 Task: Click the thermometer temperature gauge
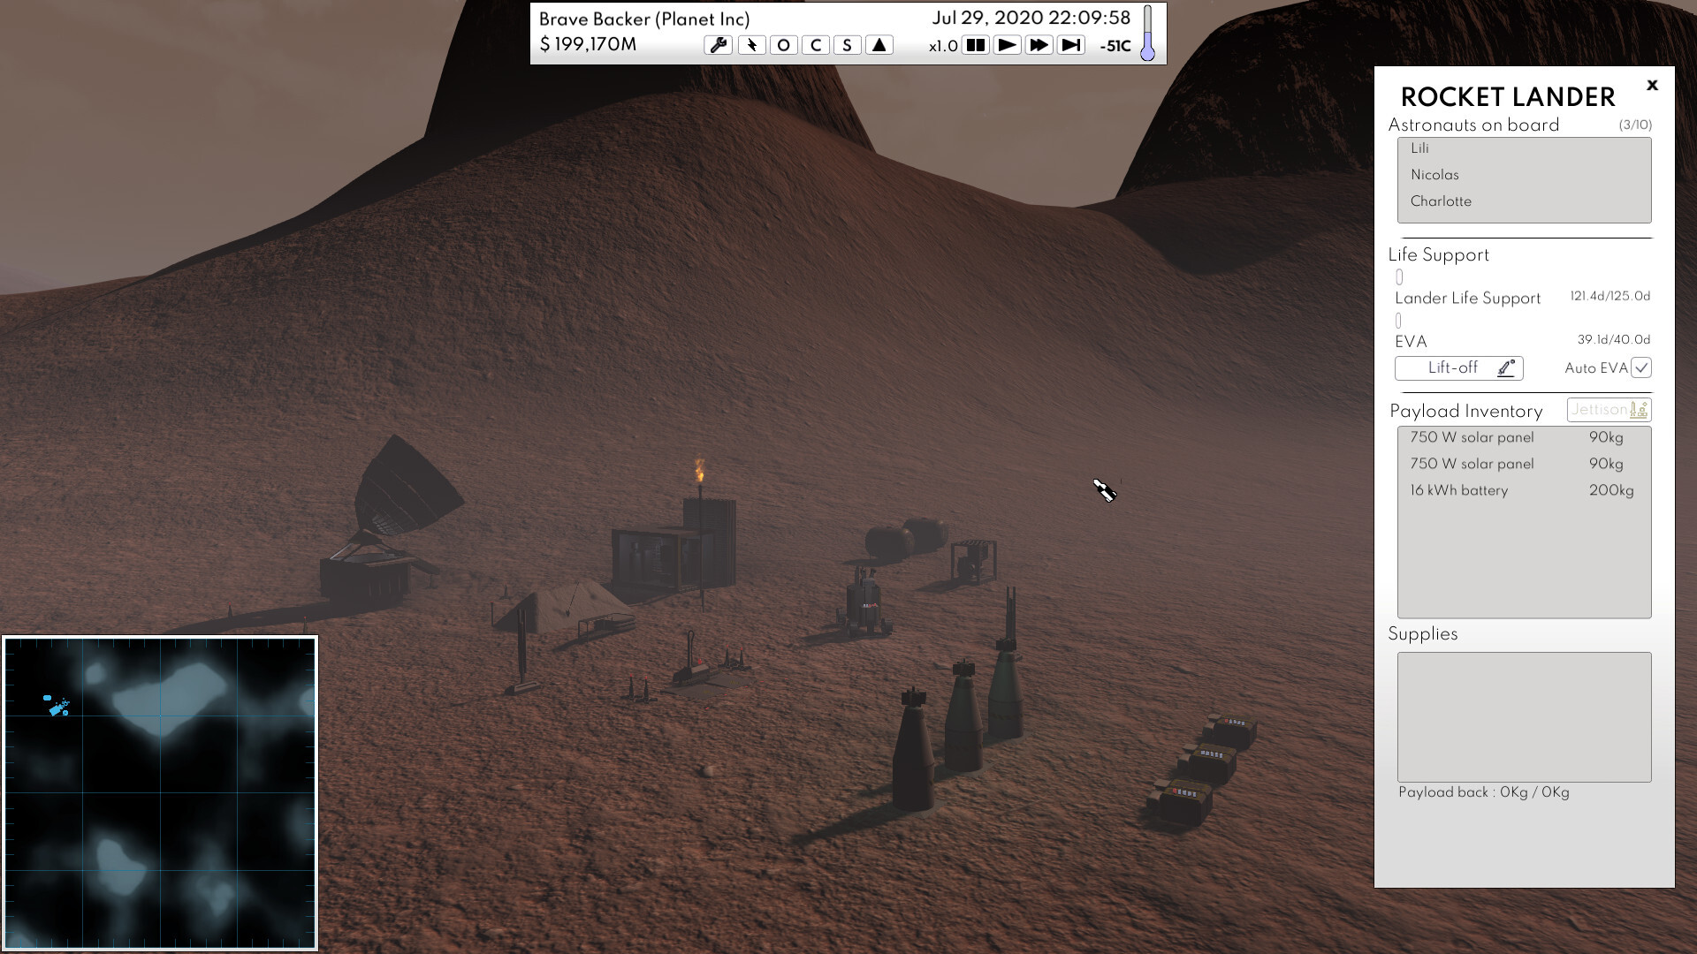tap(1147, 34)
